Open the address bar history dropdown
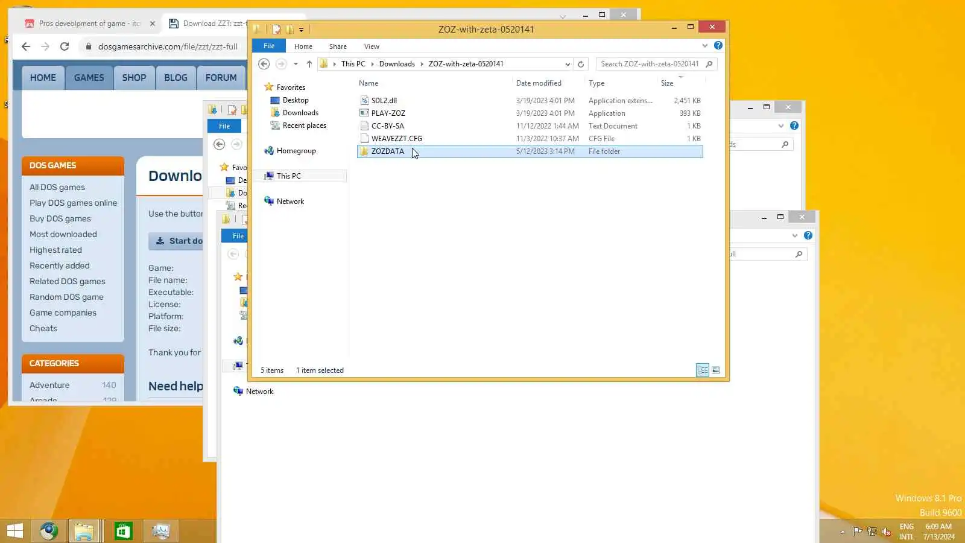 [x=568, y=64]
